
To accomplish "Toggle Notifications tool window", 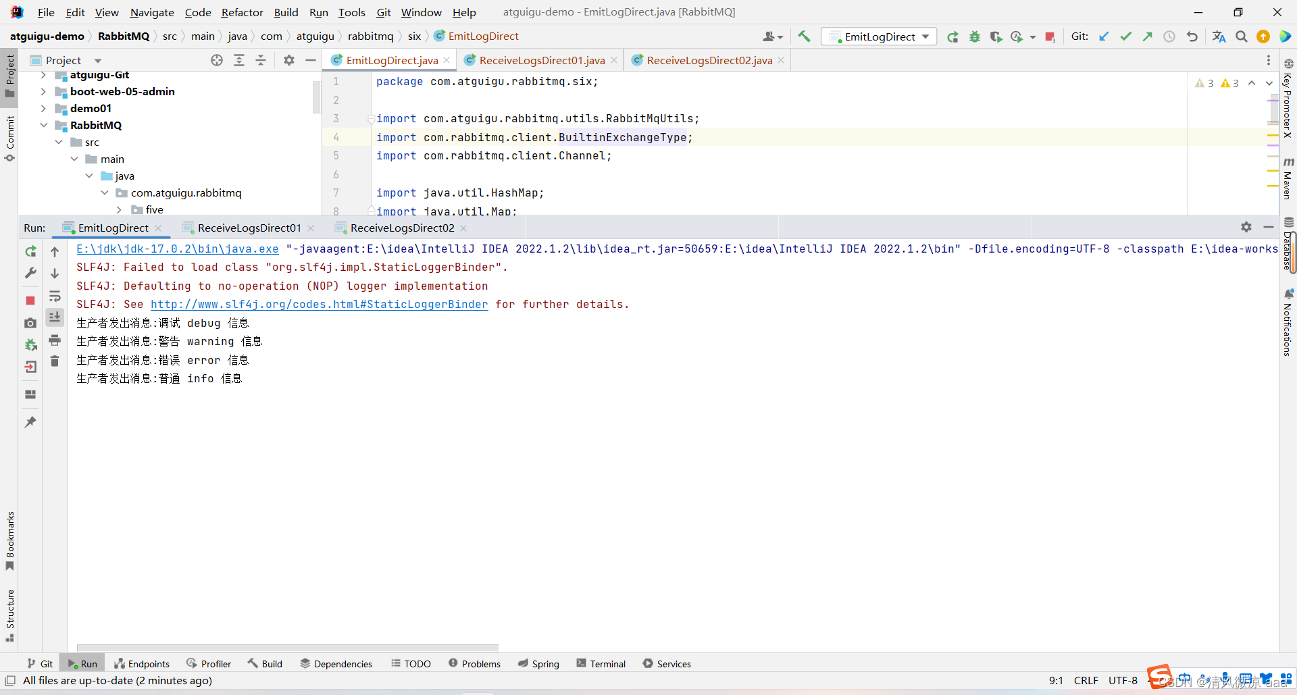I will point(1288,323).
